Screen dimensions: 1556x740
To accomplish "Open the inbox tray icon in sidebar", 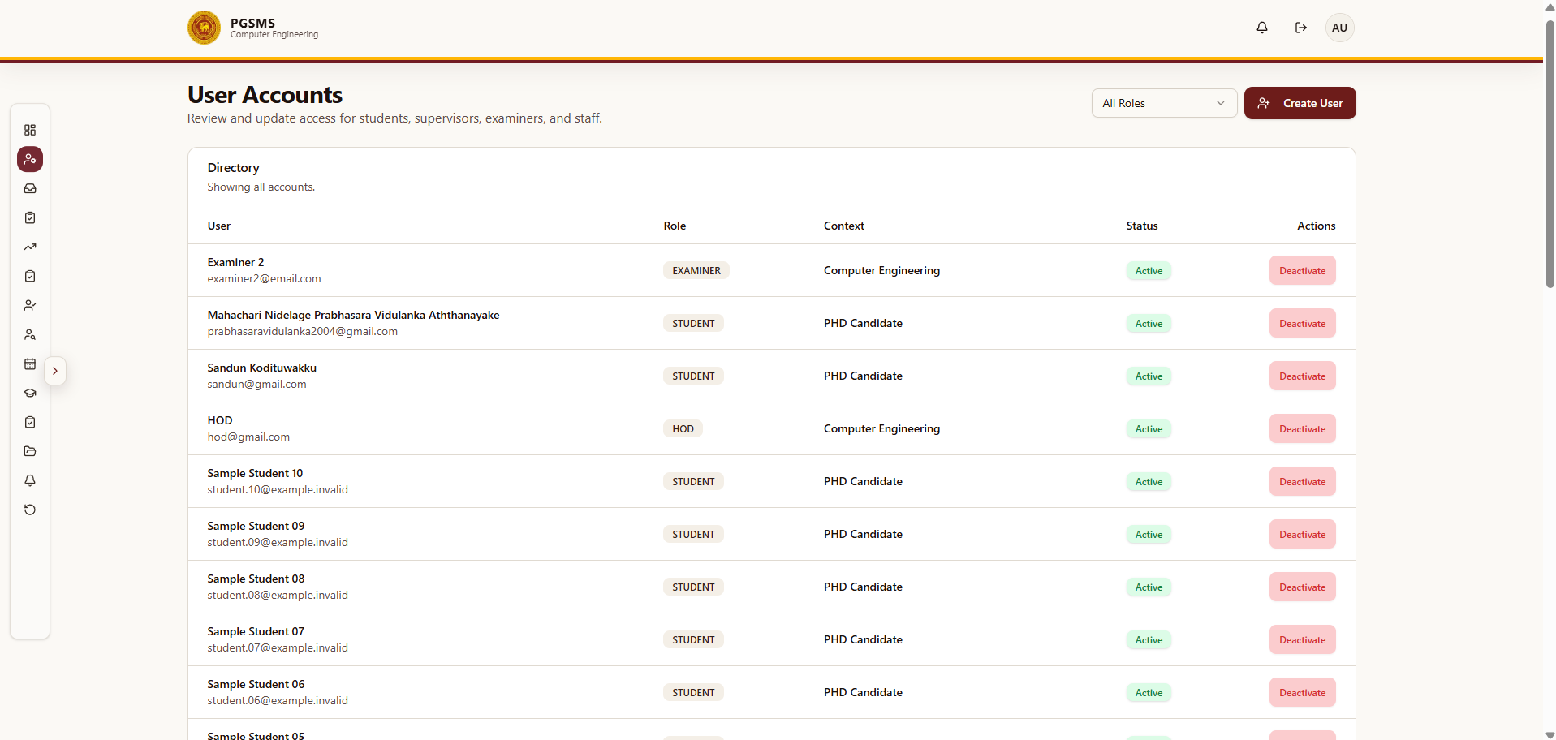I will 30,188.
